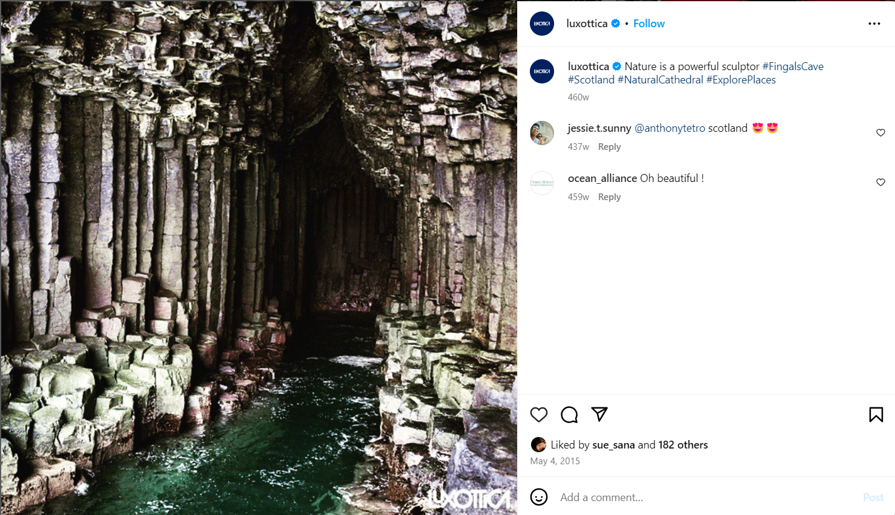Open #ExplorePlaces hashtag
Screen dimensions: 895x515
click(x=741, y=80)
